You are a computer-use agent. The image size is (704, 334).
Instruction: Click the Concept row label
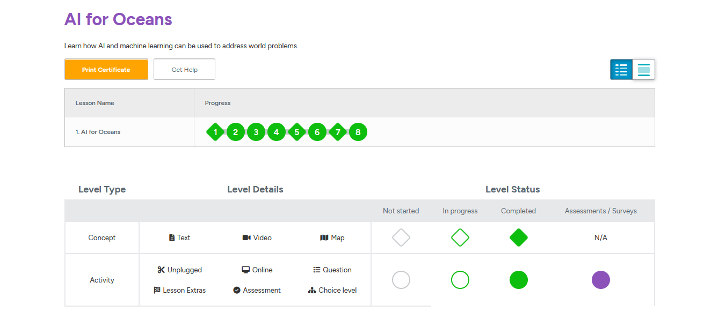(x=102, y=237)
